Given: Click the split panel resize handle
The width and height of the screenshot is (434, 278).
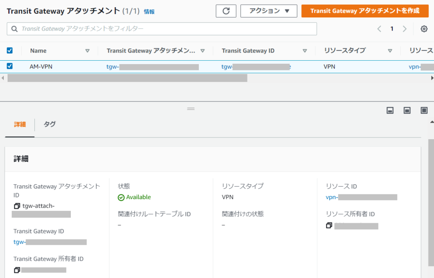Looking at the screenshot, I should point(191,109).
